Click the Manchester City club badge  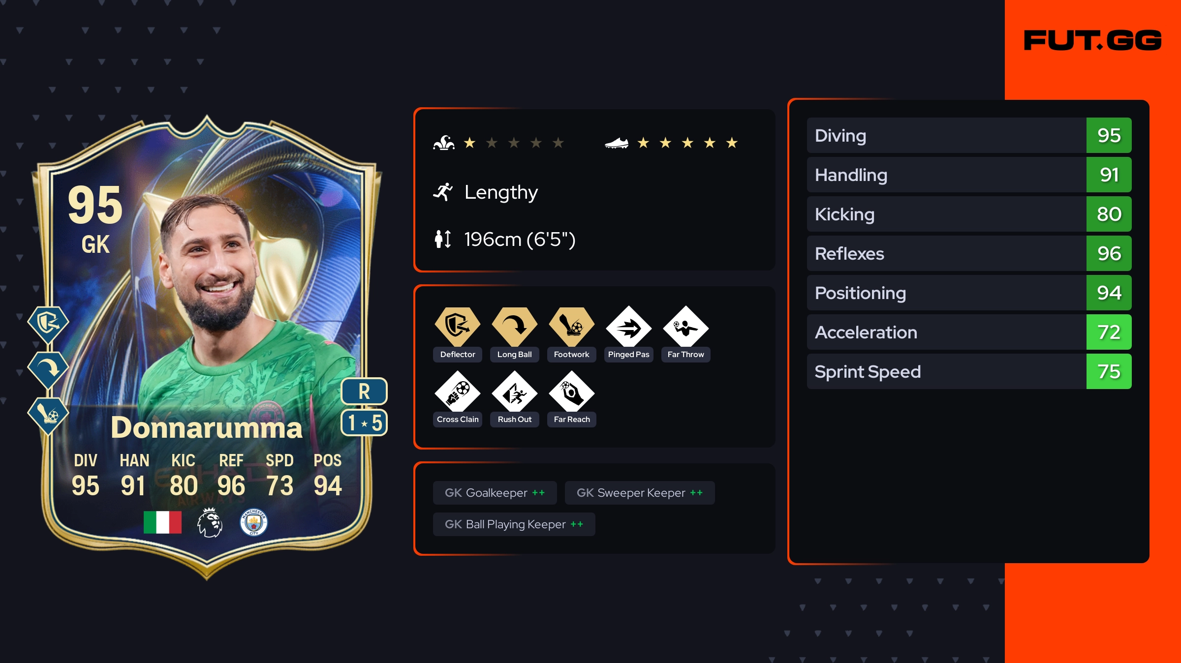[253, 522]
